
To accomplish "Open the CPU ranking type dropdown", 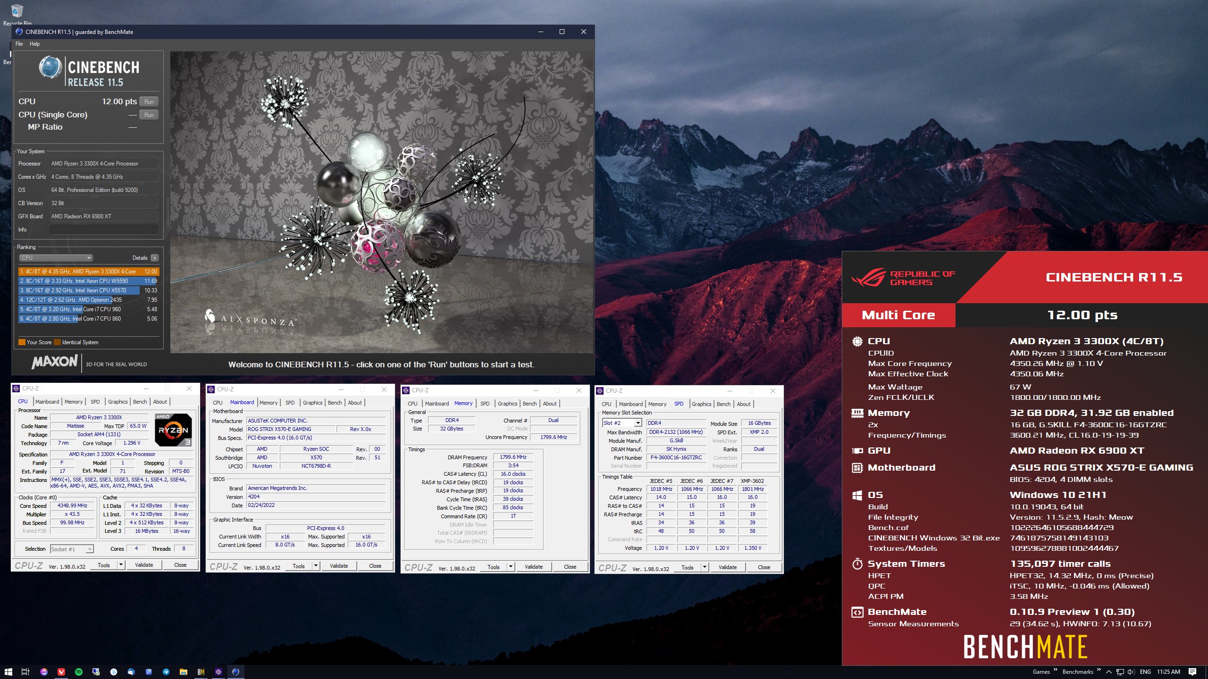I will coord(56,258).
